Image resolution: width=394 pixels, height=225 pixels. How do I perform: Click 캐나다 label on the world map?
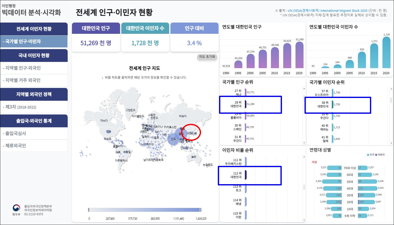click(x=104, y=121)
